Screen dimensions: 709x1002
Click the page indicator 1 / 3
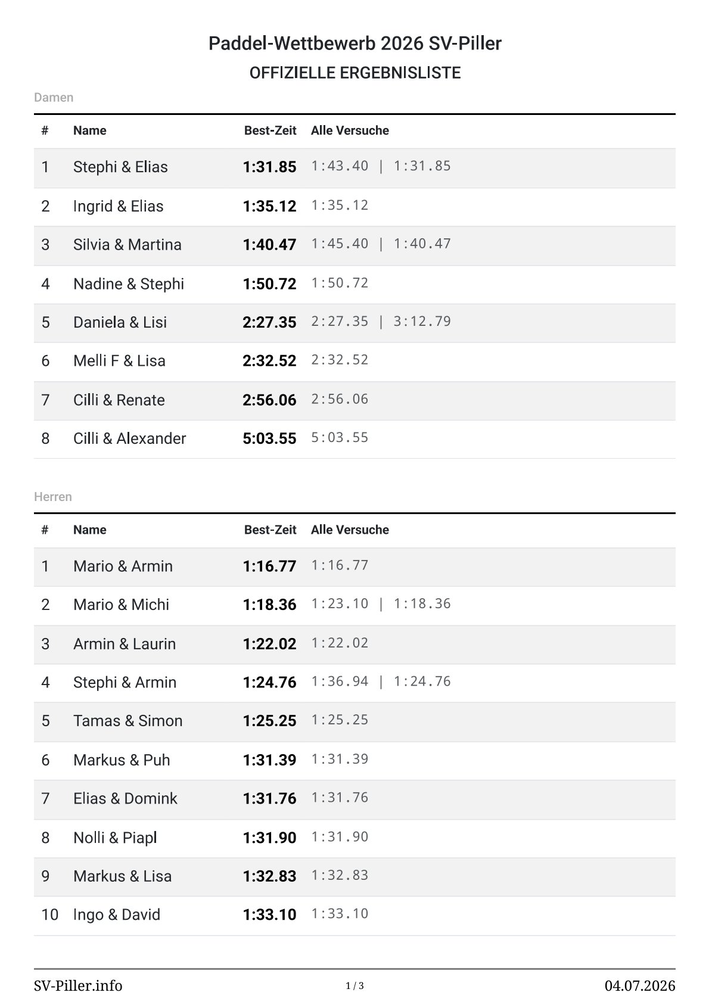(x=354, y=986)
